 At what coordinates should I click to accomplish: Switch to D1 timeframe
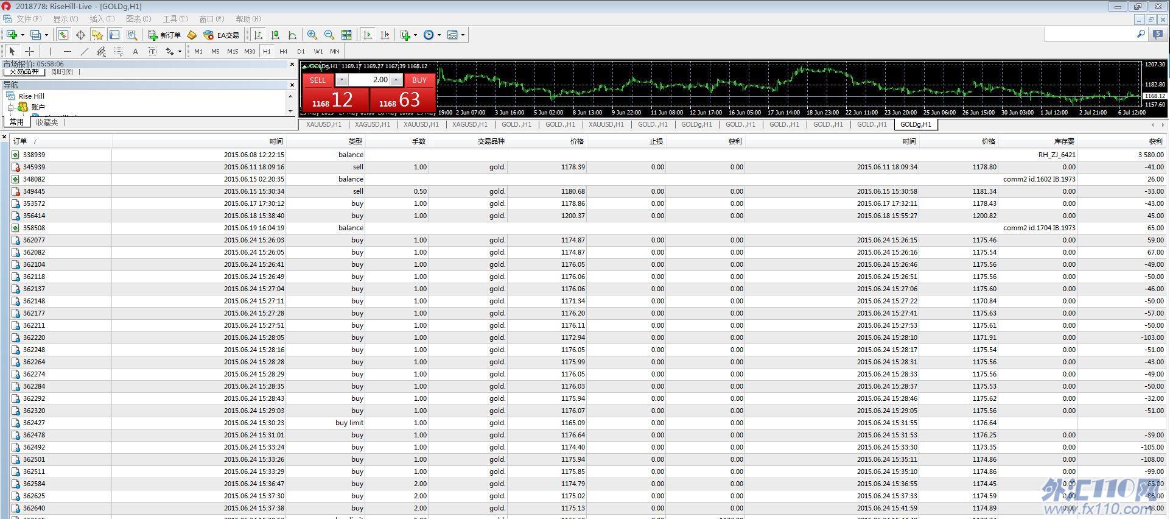point(301,51)
